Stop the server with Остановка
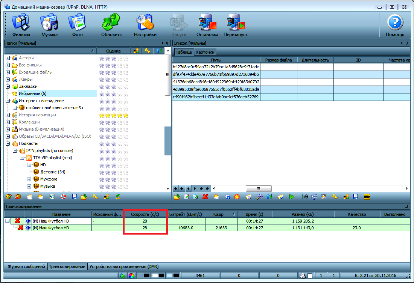 point(207,25)
